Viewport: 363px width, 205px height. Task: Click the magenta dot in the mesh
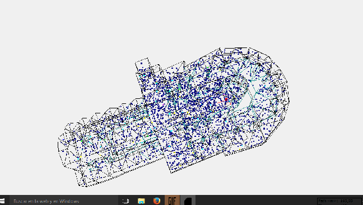pyautogui.click(x=163, y=104)
